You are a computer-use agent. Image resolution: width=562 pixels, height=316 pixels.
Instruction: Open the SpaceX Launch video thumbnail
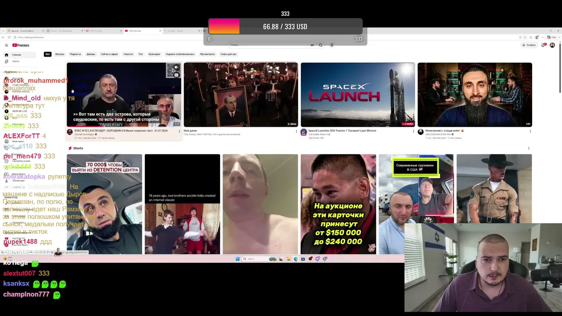[x=358, y=95]
